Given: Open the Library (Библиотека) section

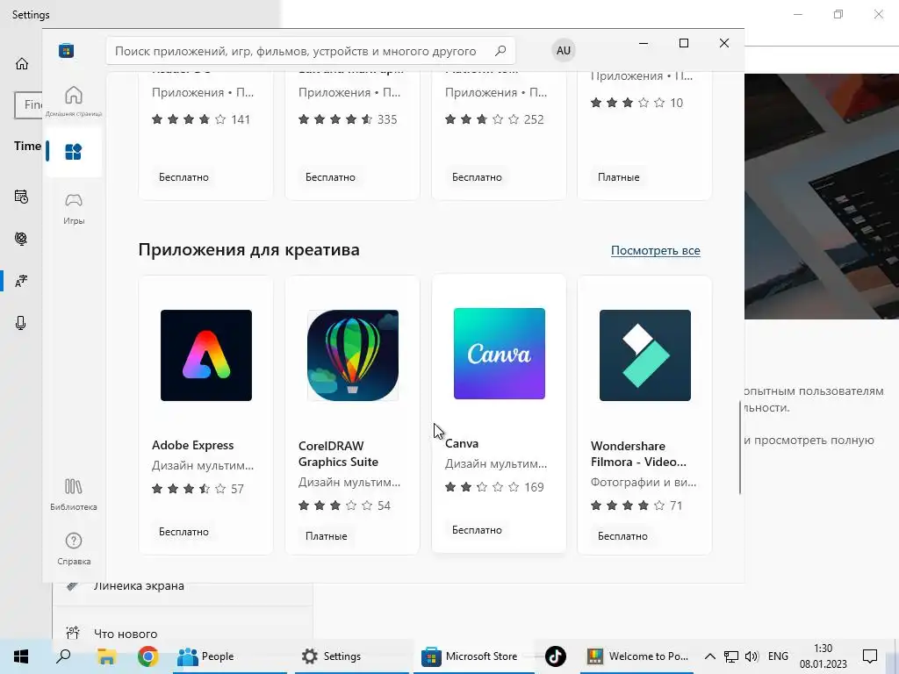Looking at the screenshot, I should pyautogui.click(x=74, y=494).
